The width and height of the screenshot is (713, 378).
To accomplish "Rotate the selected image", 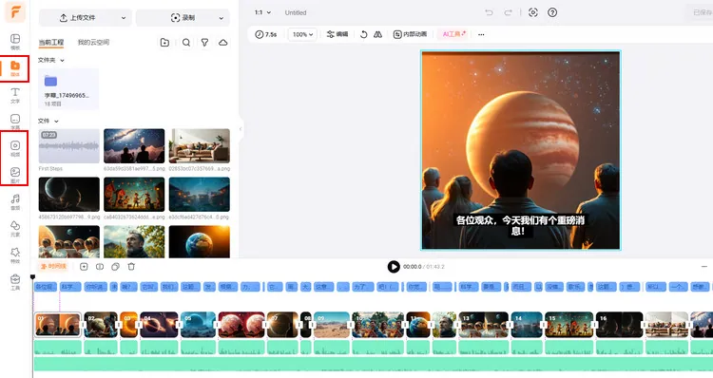I will (x=364, y=34).
